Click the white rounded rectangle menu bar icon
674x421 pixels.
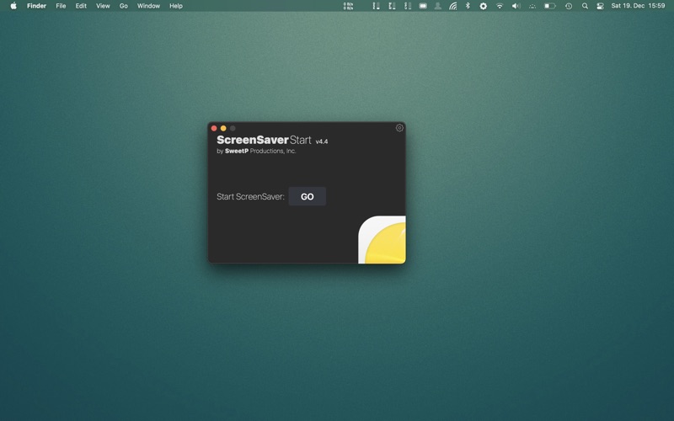click(x=423, y=6)
